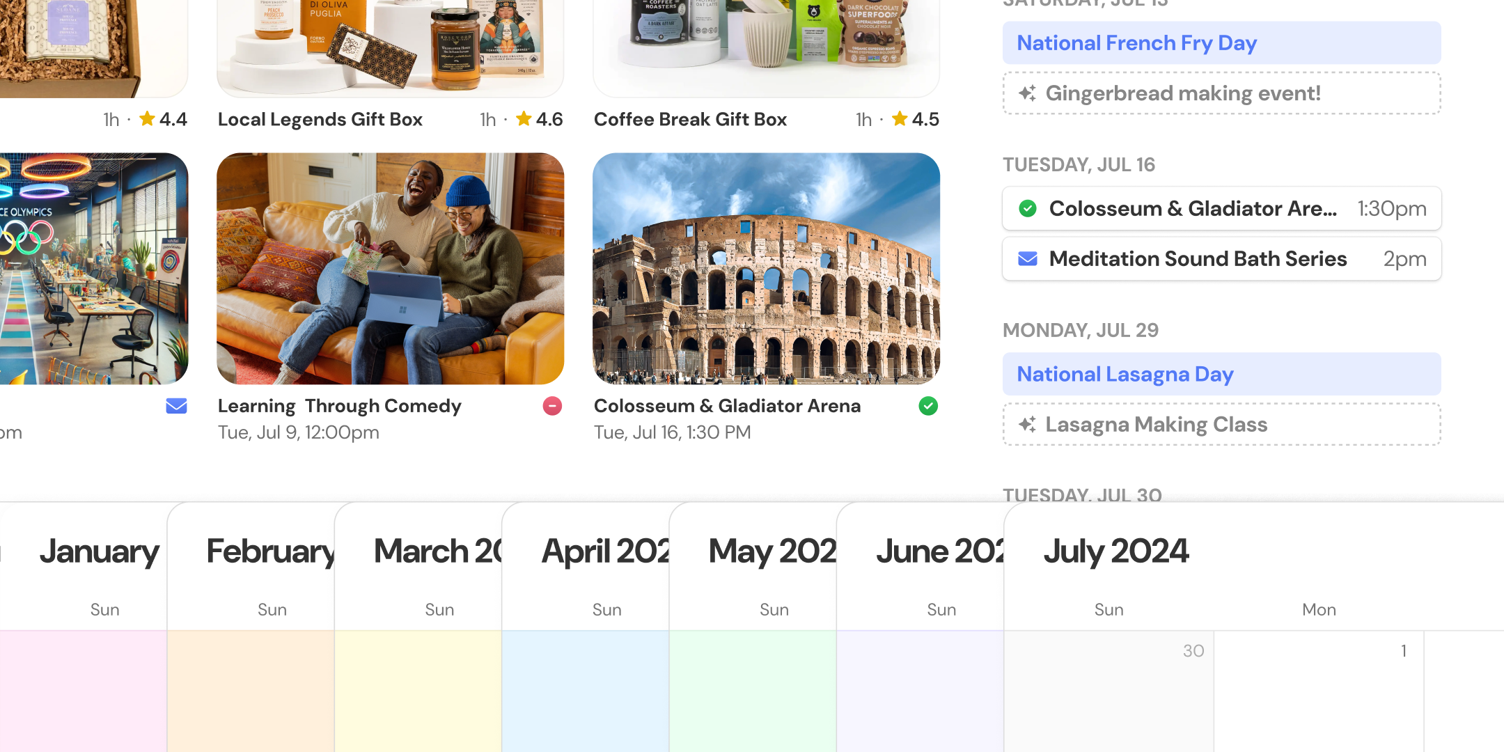
Task: Click the Coffee Break Gift Box title
Action: (x=691, y=119)
